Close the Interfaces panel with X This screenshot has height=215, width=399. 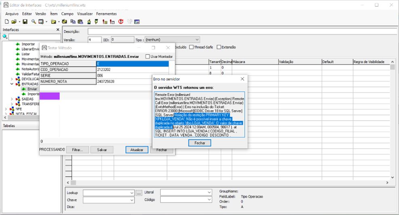58,30
